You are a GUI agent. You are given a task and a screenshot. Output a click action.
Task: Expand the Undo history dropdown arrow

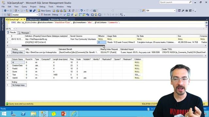[84, 10]
